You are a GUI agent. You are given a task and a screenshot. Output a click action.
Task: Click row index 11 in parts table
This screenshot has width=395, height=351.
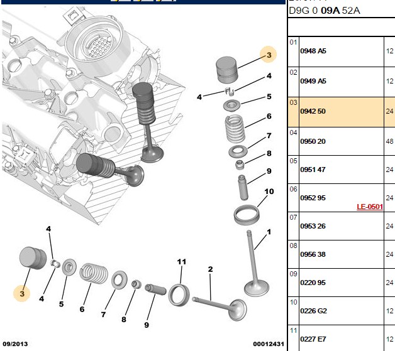click(x=293, y=330)
